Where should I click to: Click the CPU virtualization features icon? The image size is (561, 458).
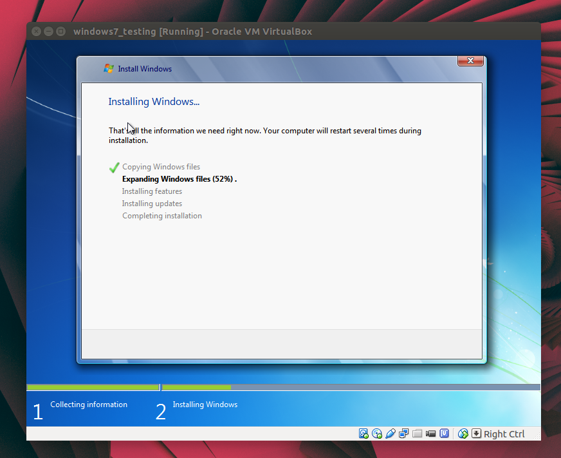444,434
